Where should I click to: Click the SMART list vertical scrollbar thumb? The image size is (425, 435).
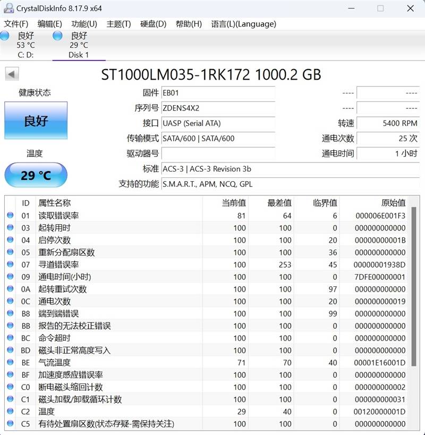pyautogui.click(x=414, y=287)
